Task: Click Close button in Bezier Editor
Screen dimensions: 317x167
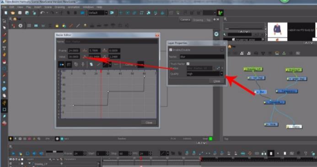Action: (149, 122)
